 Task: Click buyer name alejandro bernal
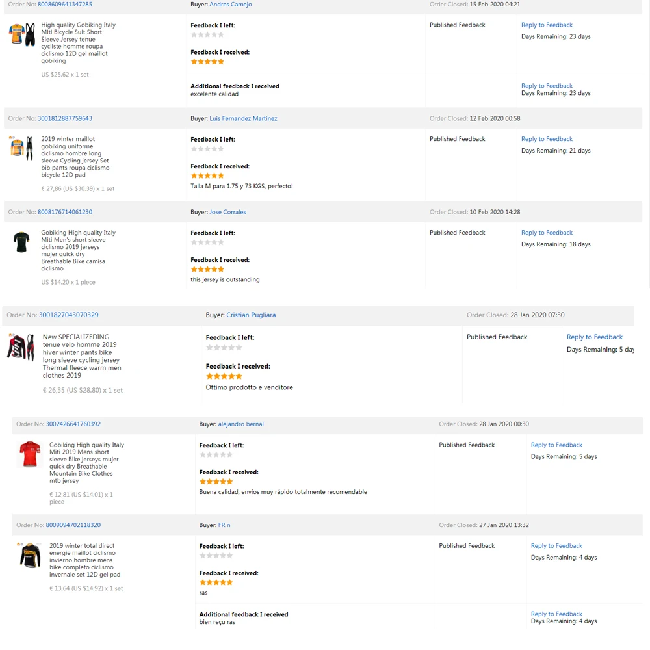240,424
